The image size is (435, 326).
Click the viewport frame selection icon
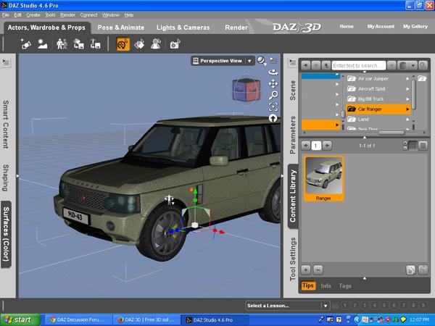tap(273, 106)
